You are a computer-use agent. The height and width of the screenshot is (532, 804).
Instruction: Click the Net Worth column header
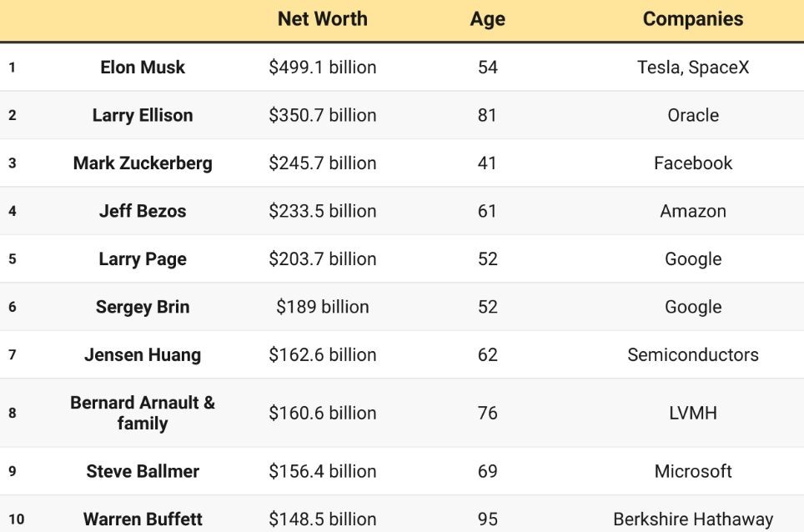(x=322, y=19)
